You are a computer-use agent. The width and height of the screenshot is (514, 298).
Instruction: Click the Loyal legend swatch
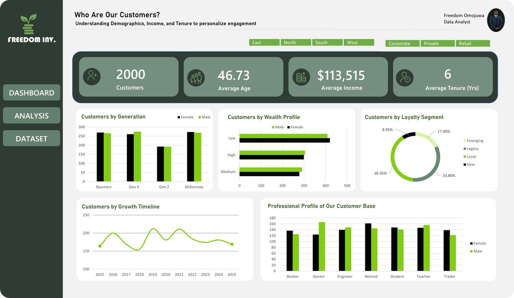[x=465, y=157]
